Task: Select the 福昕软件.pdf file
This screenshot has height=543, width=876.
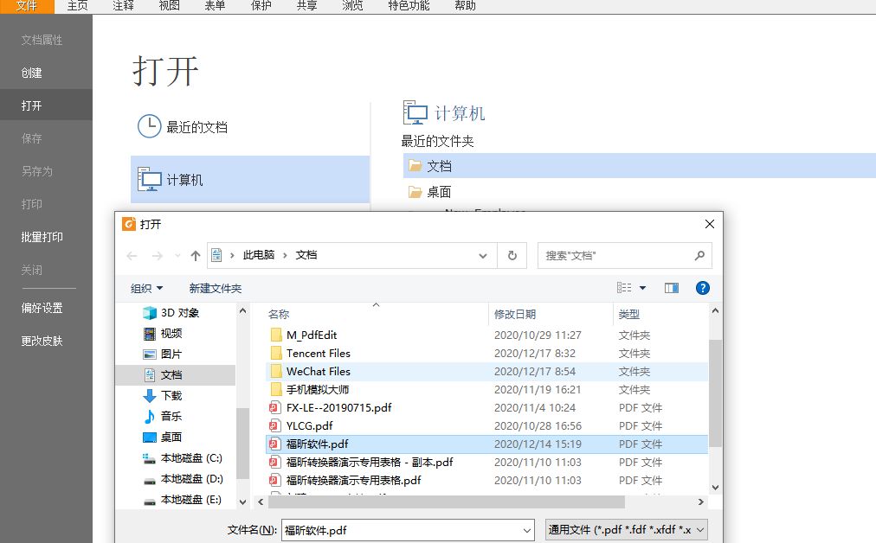Action: pyautogui.click(x=314, y=444)
